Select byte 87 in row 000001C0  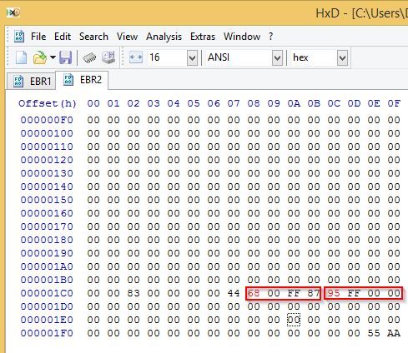tap(314, 293)
